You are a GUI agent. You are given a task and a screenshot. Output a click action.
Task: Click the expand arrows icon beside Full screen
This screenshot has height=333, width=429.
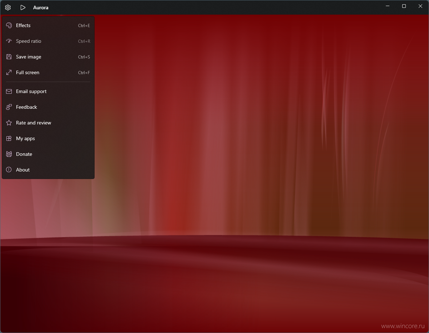(x=9, y=72)
